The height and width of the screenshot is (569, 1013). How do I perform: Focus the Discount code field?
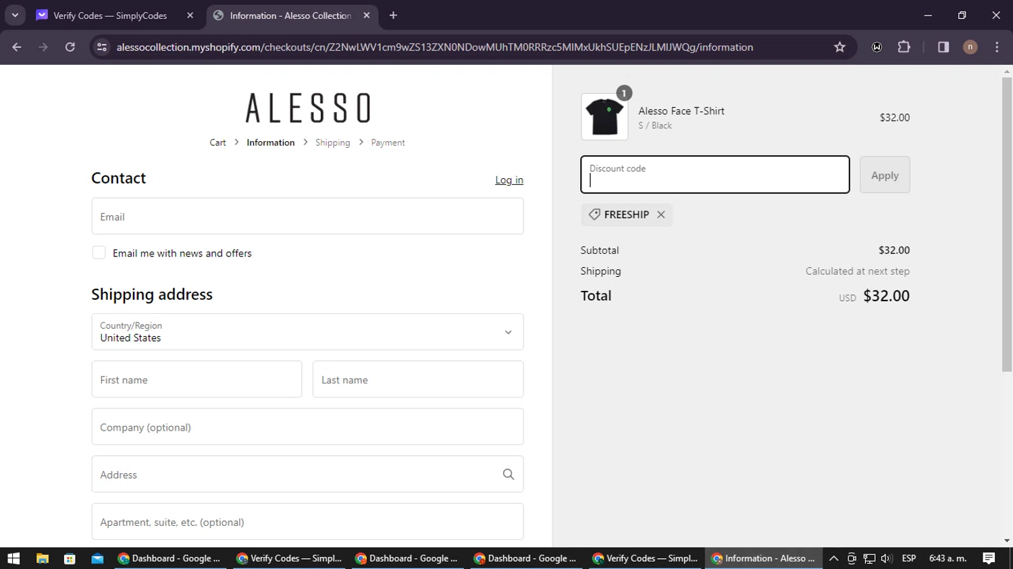click(715, 175)
